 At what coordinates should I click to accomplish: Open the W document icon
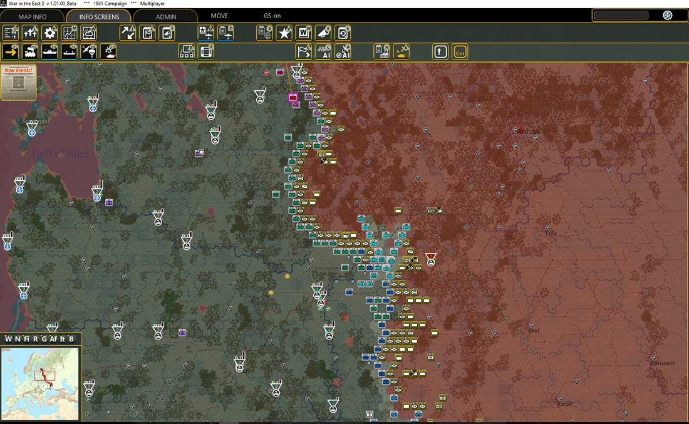(x=304, y=33)
